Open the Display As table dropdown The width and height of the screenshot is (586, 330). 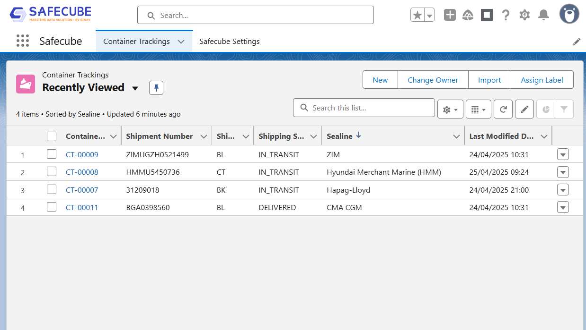click(x=479, y=109)
